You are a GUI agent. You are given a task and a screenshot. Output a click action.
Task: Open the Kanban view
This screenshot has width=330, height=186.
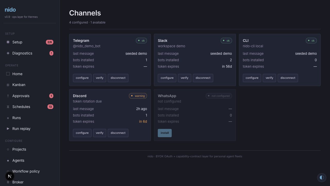[x=30, y=85]
